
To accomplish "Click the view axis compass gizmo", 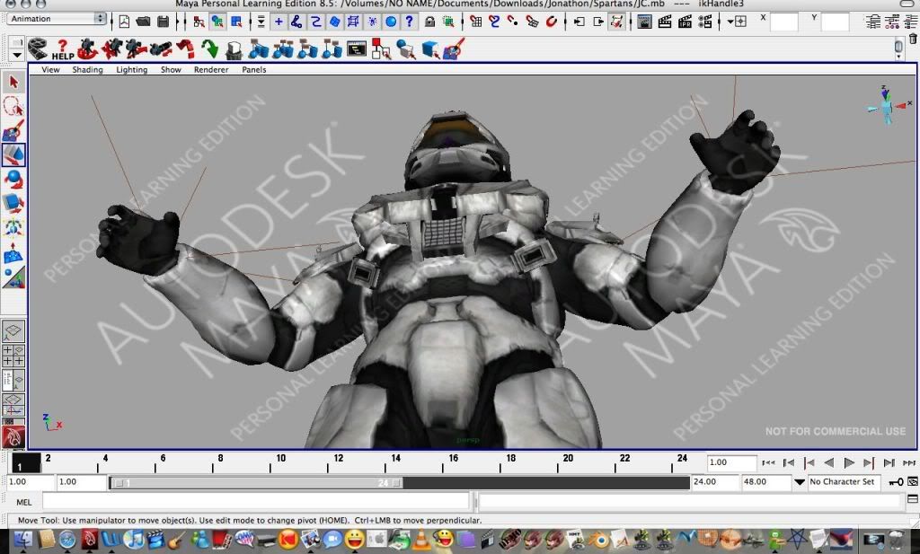I will tap(888, 105).
